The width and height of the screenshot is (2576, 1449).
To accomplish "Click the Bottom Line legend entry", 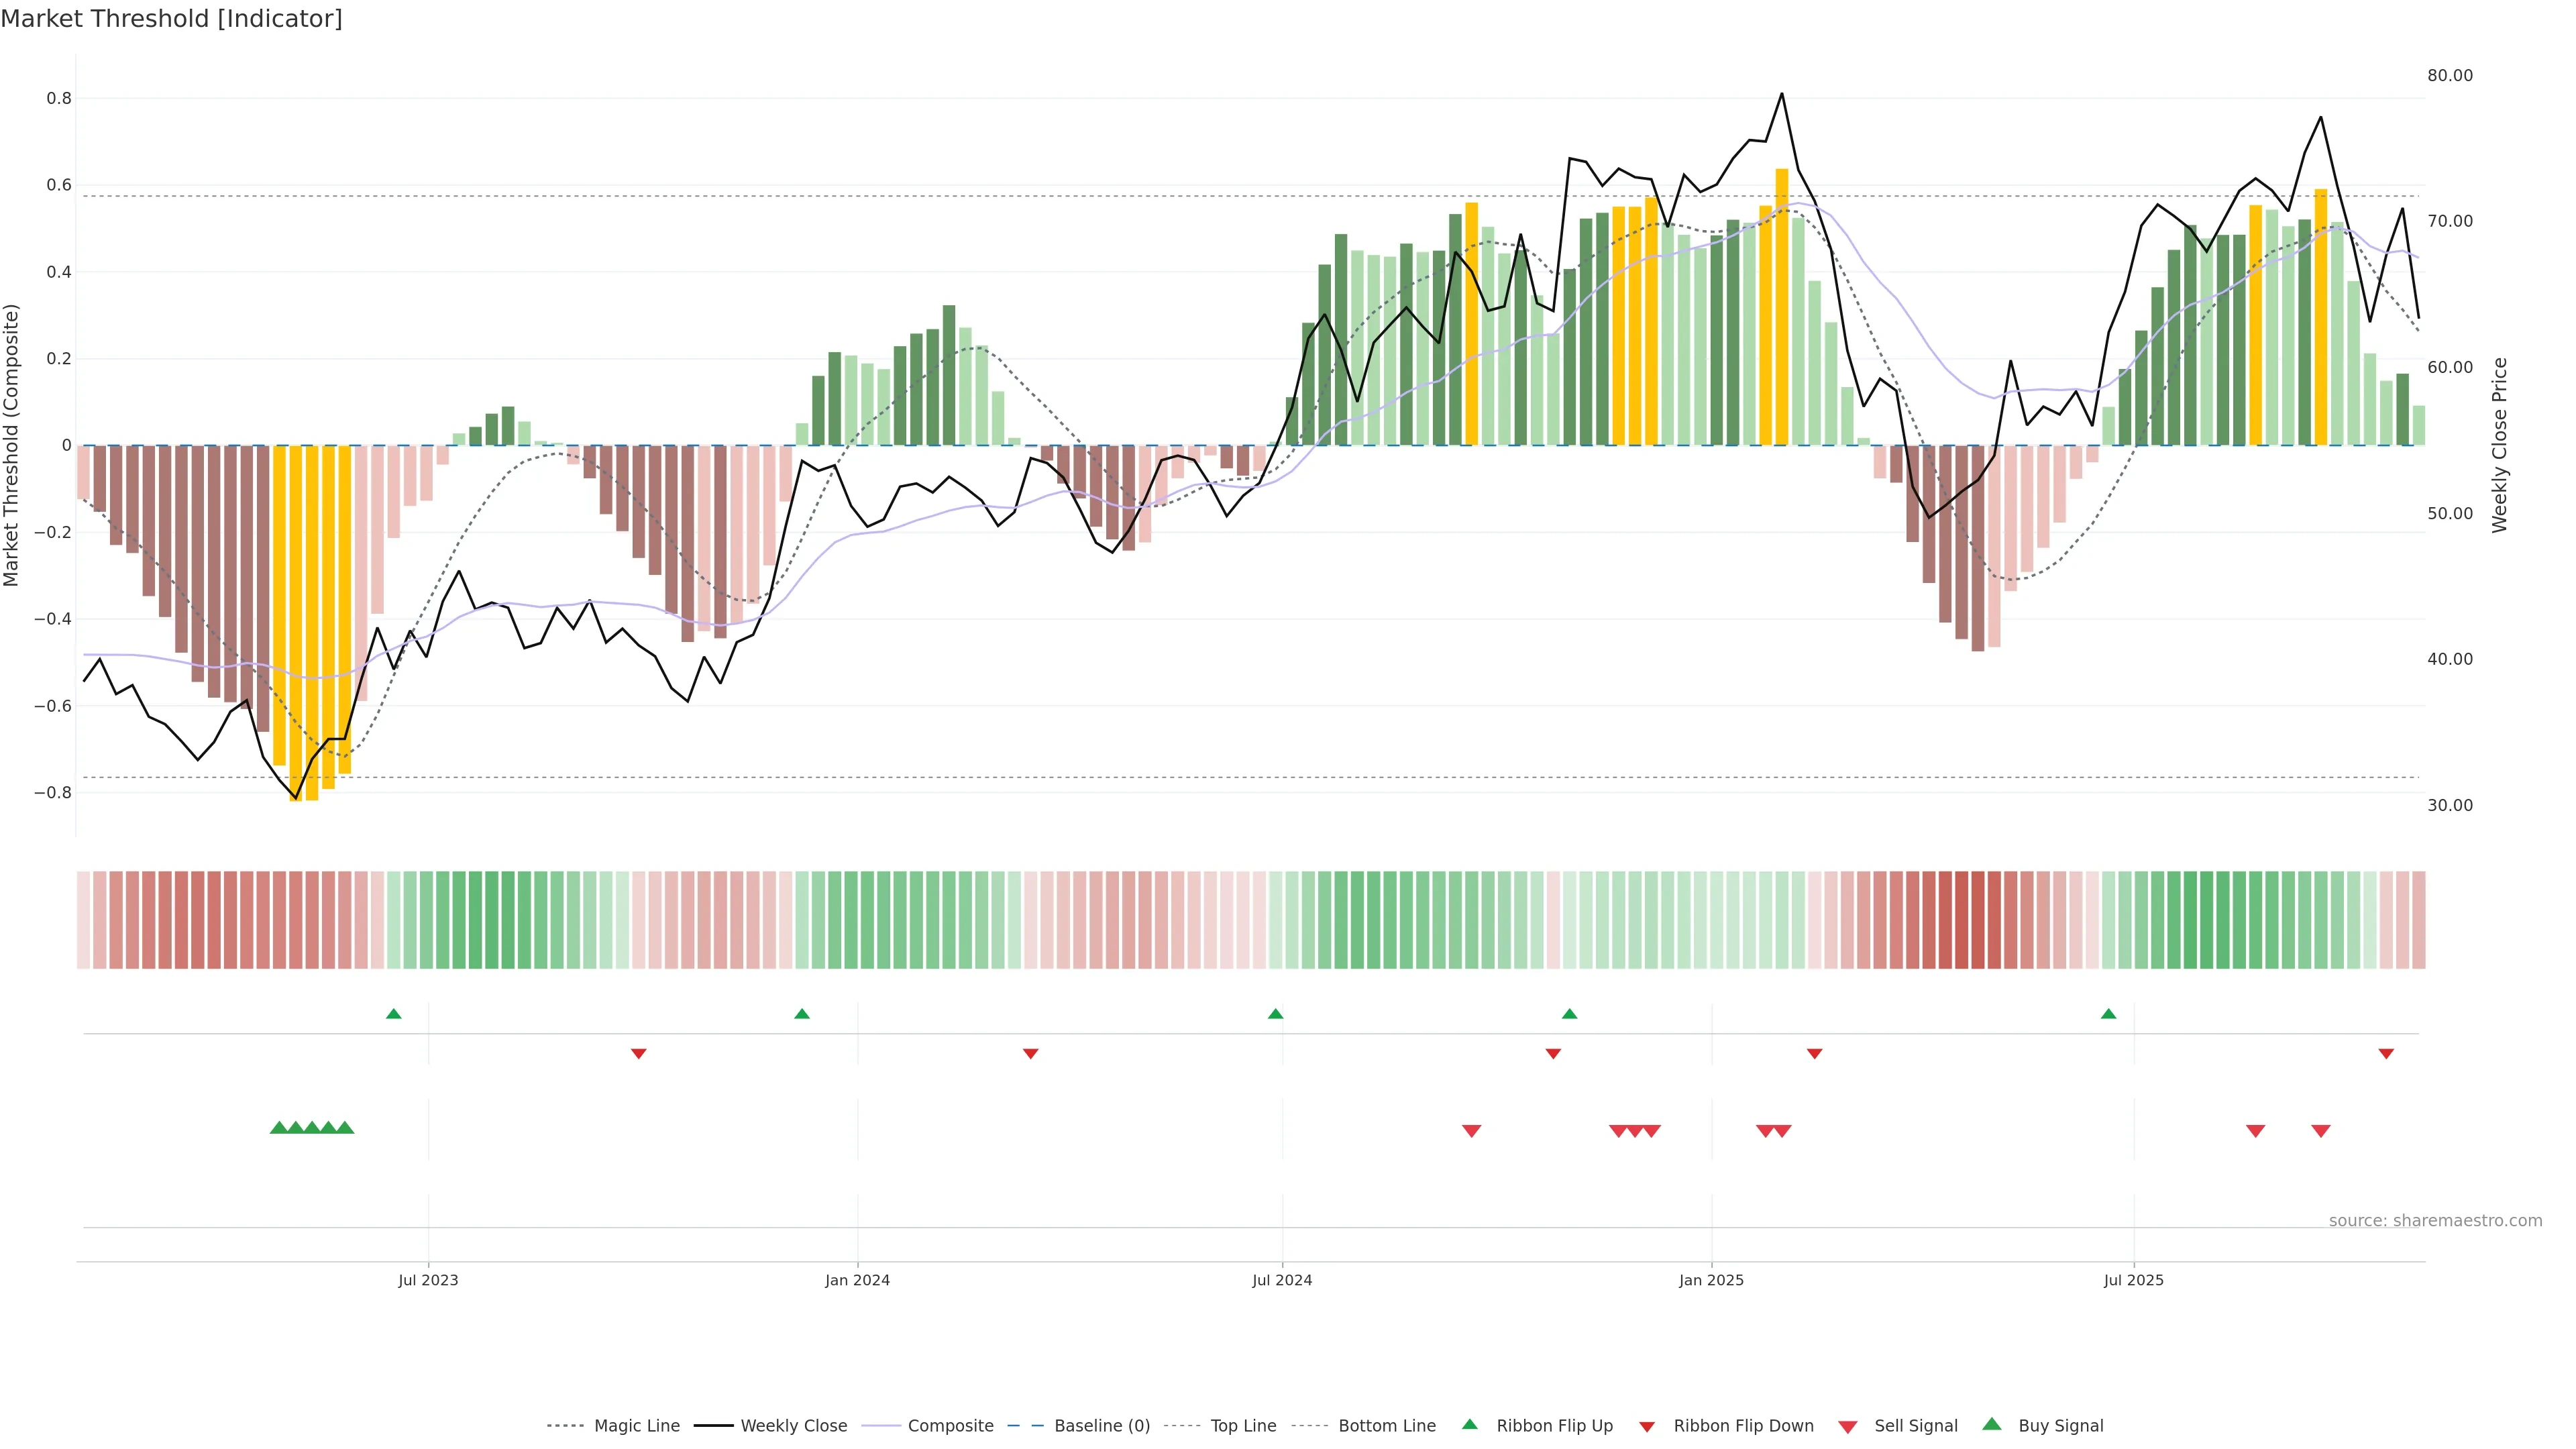I will coord(1386,1426).
